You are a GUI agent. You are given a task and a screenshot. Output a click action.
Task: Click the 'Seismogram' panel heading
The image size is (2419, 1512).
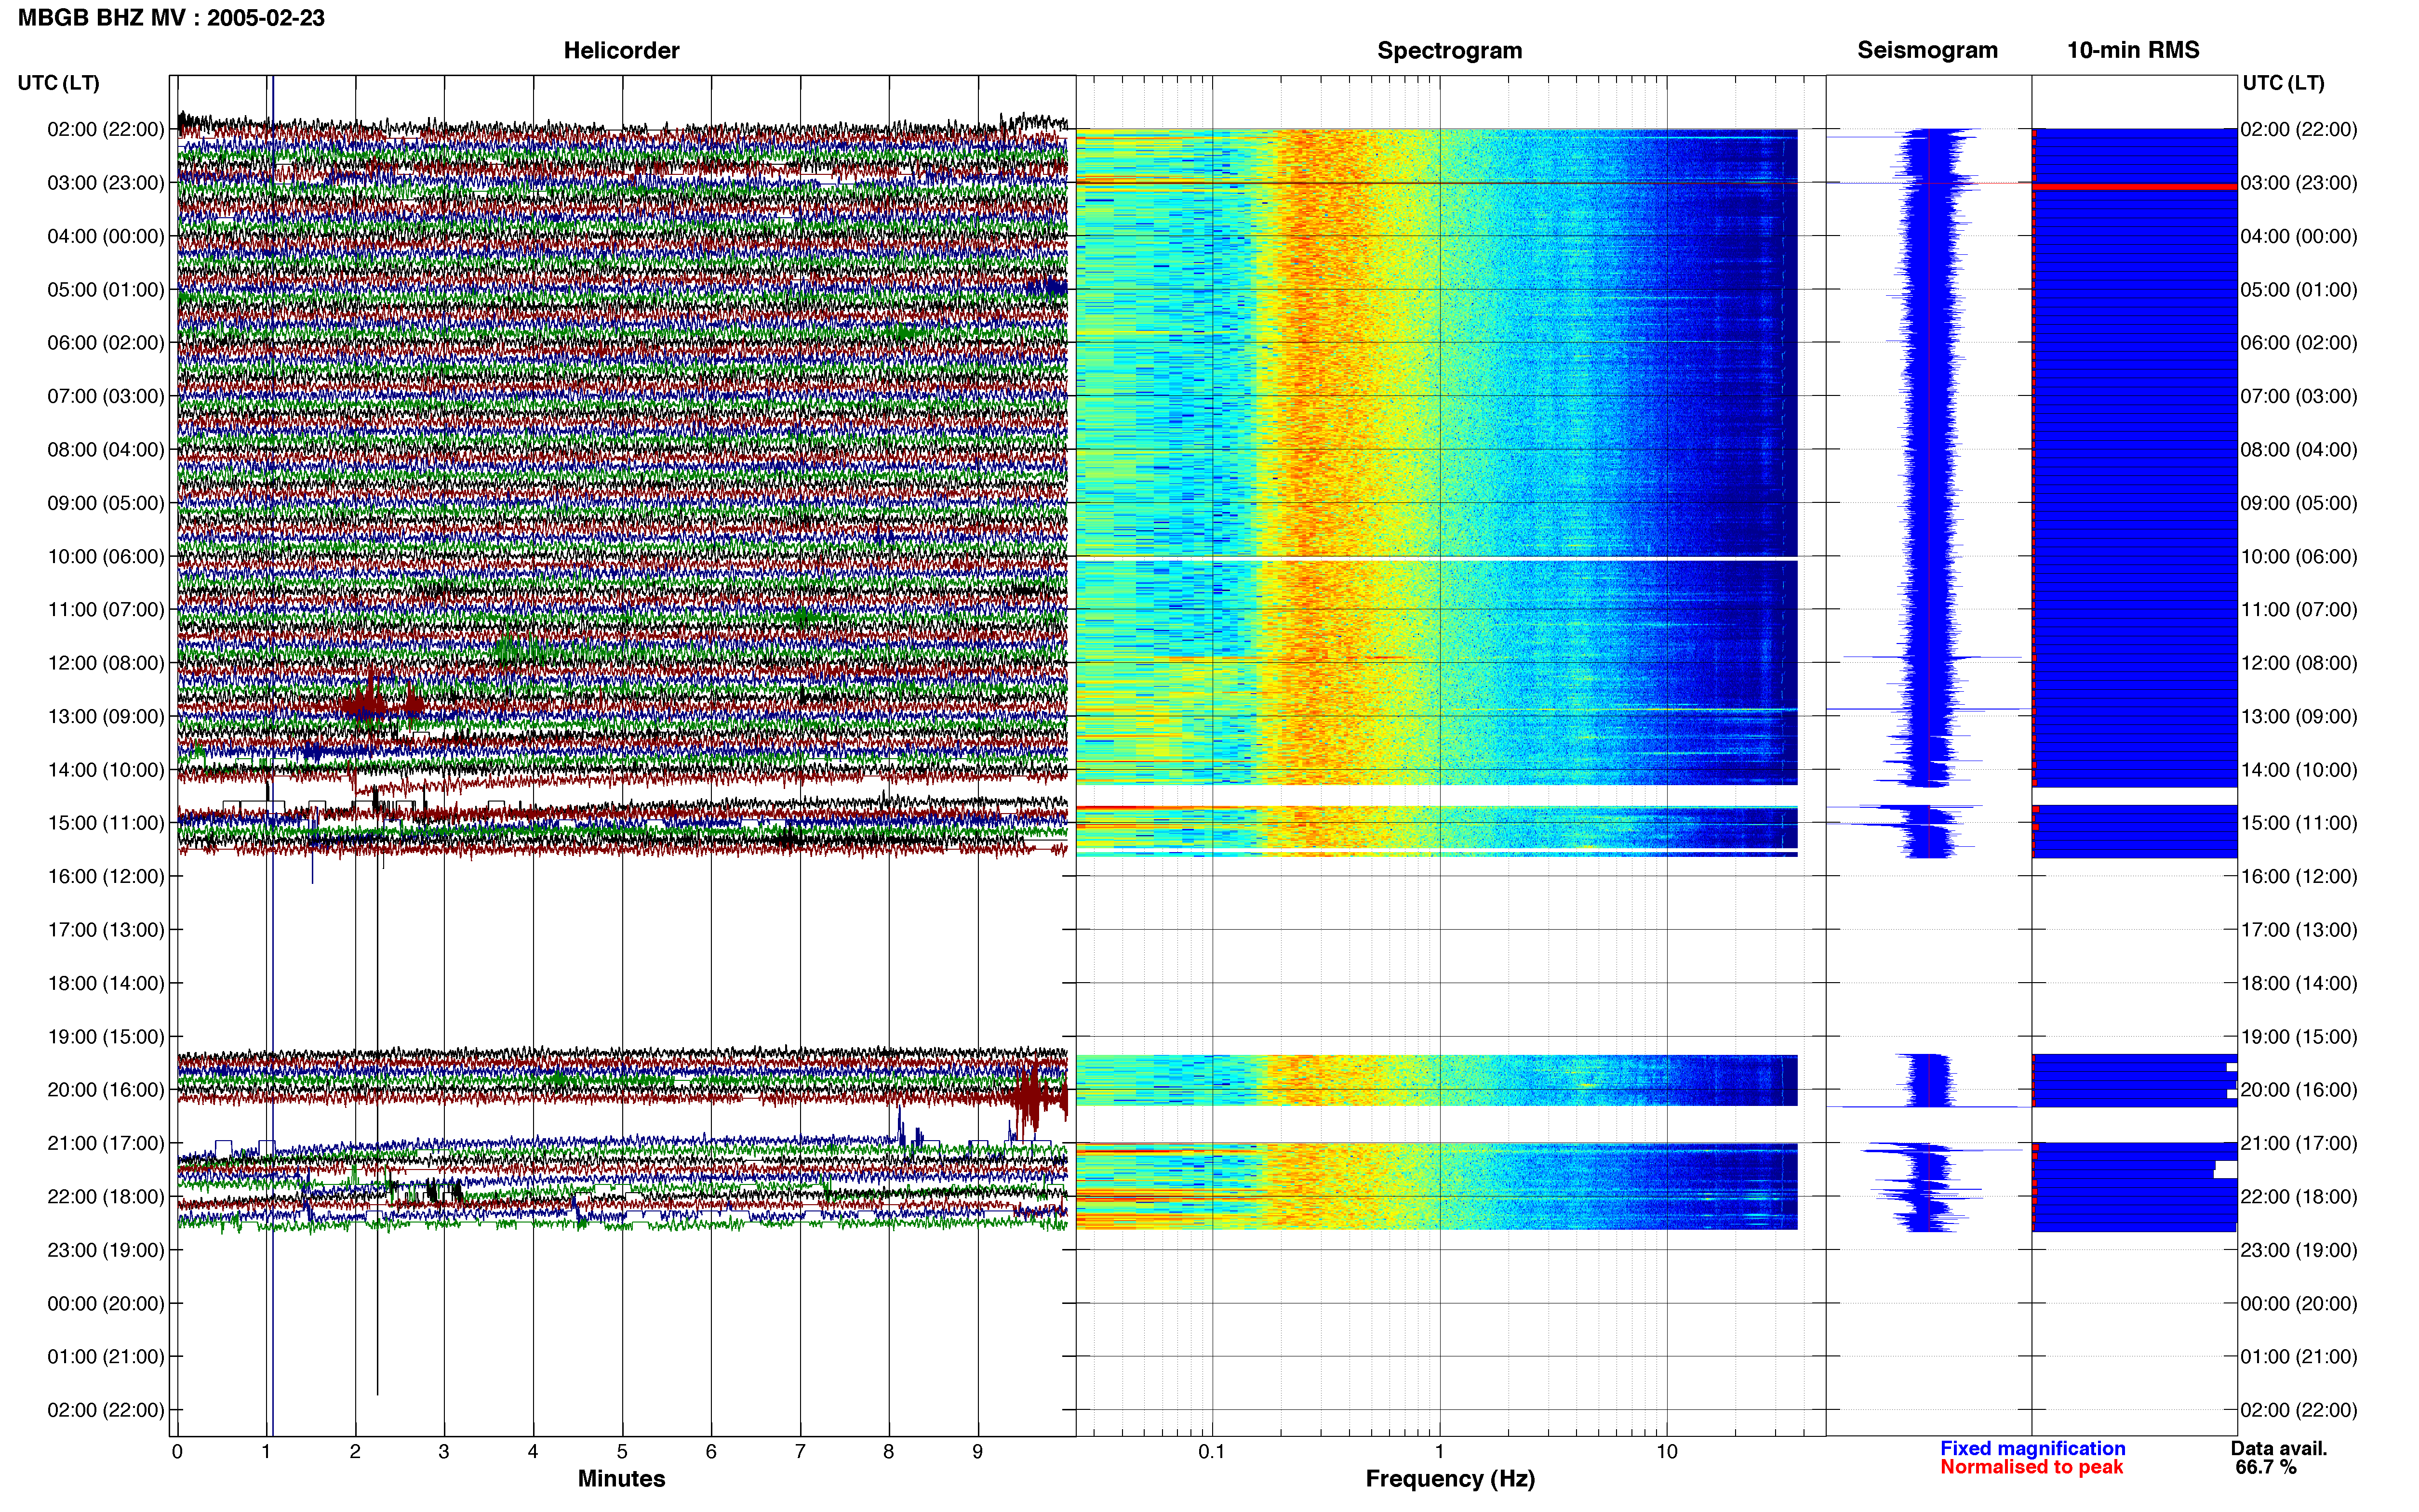(1928, 50)
